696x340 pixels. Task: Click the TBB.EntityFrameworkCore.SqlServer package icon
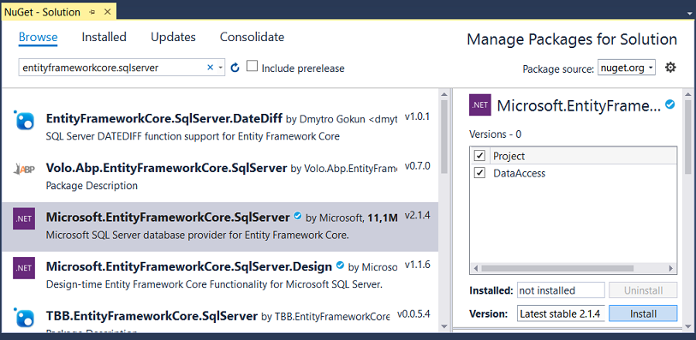click(25, 317)
